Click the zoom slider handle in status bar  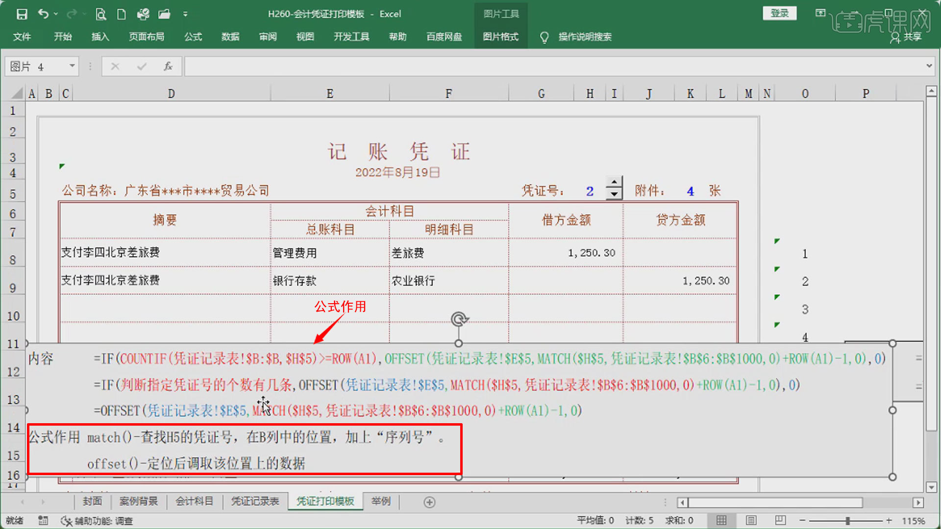(847, 521)
